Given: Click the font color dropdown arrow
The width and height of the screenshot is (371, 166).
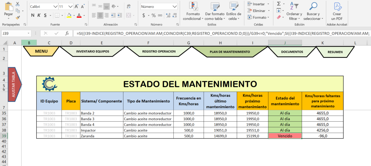Looking at the screenshot, I should click(84, 15).
